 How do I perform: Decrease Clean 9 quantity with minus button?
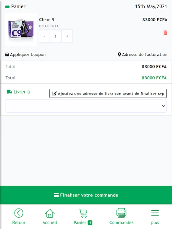pos(44,36)
